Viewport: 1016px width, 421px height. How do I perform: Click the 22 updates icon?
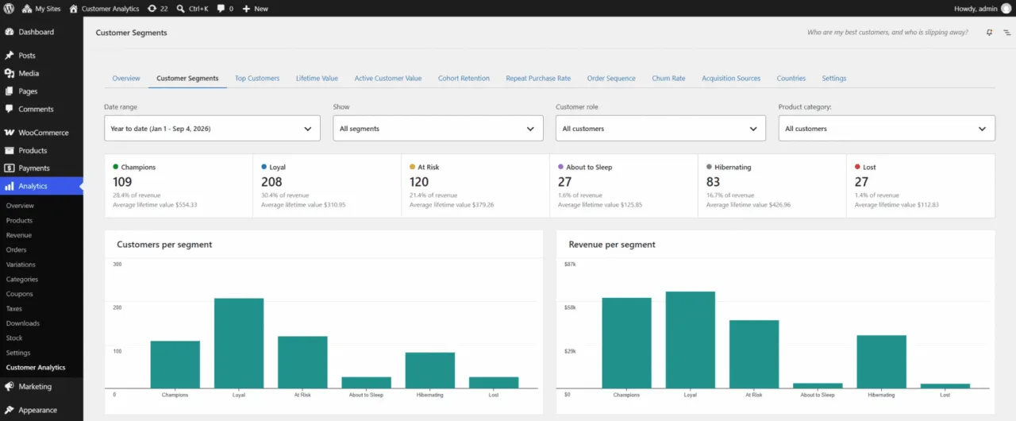[x=157, y=9]
